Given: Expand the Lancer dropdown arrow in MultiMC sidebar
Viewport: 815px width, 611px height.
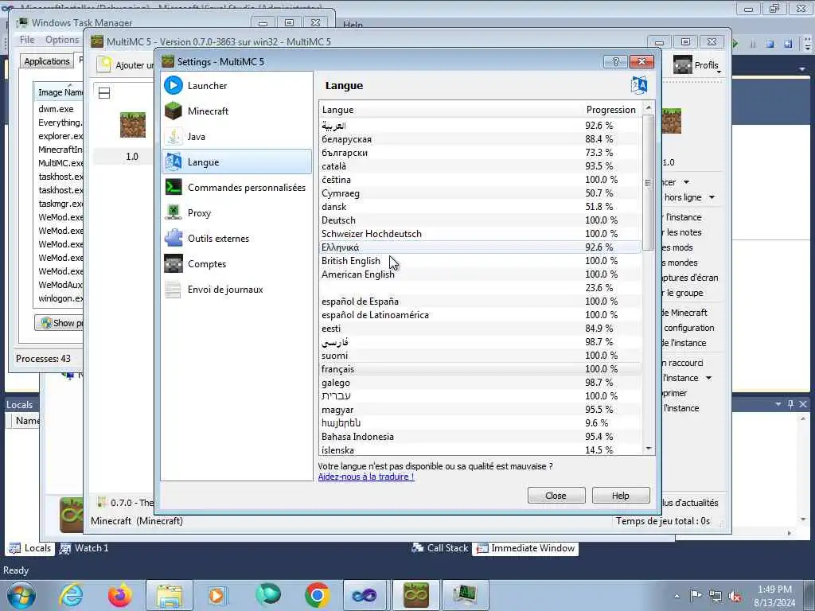Looking at the screenshot, I should 686,182.
